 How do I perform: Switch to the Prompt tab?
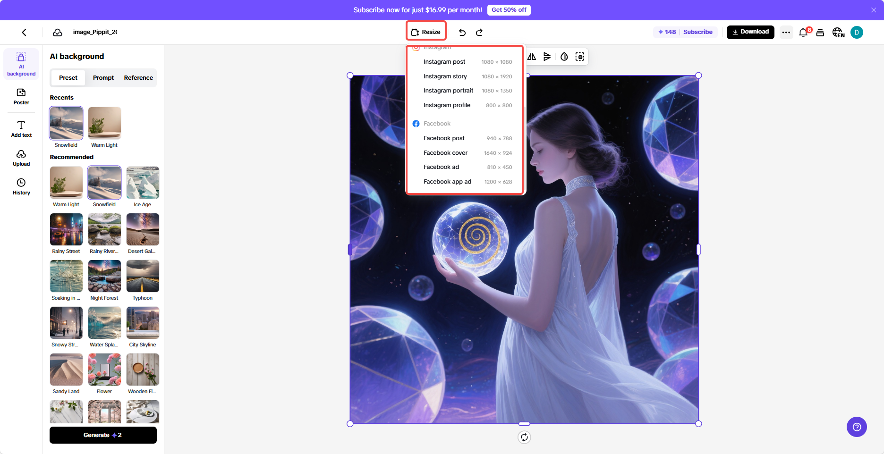click(x=103, y=77)
